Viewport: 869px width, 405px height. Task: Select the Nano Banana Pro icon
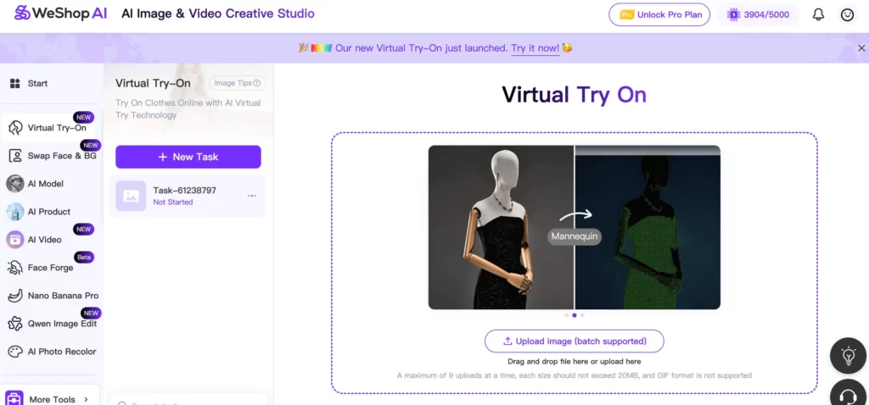[x=15, y=296]
